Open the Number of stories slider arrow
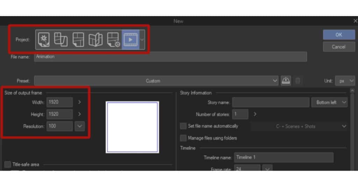Screen dimensions: 358x187 [x=255, y=114]
